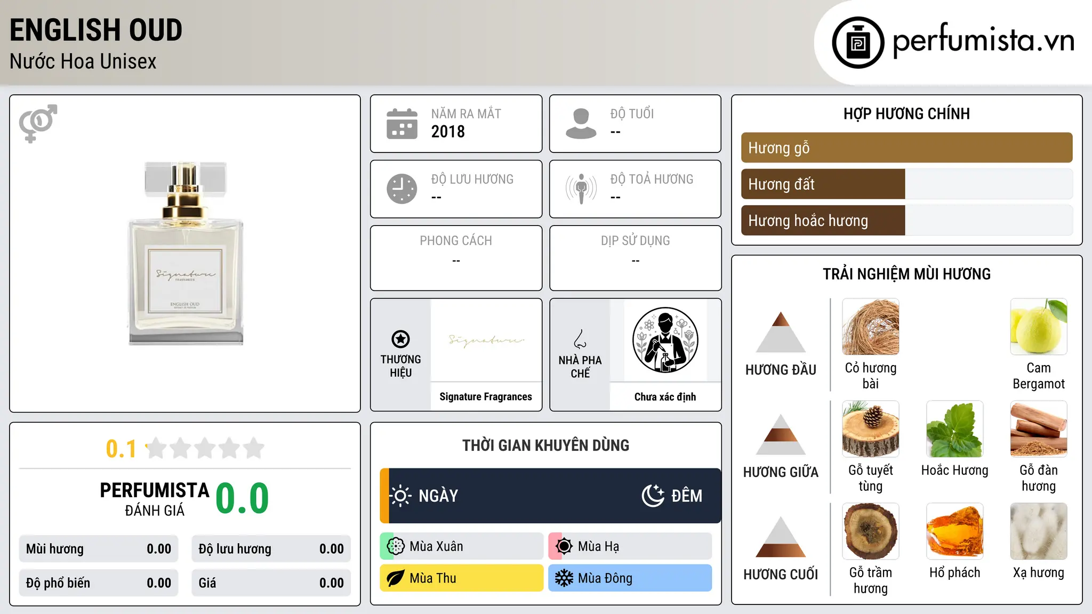This screenshot has height=614, width=1092.
Task: Click the Độ phổ biến 0.00 score row
Action: pos(99,583)
